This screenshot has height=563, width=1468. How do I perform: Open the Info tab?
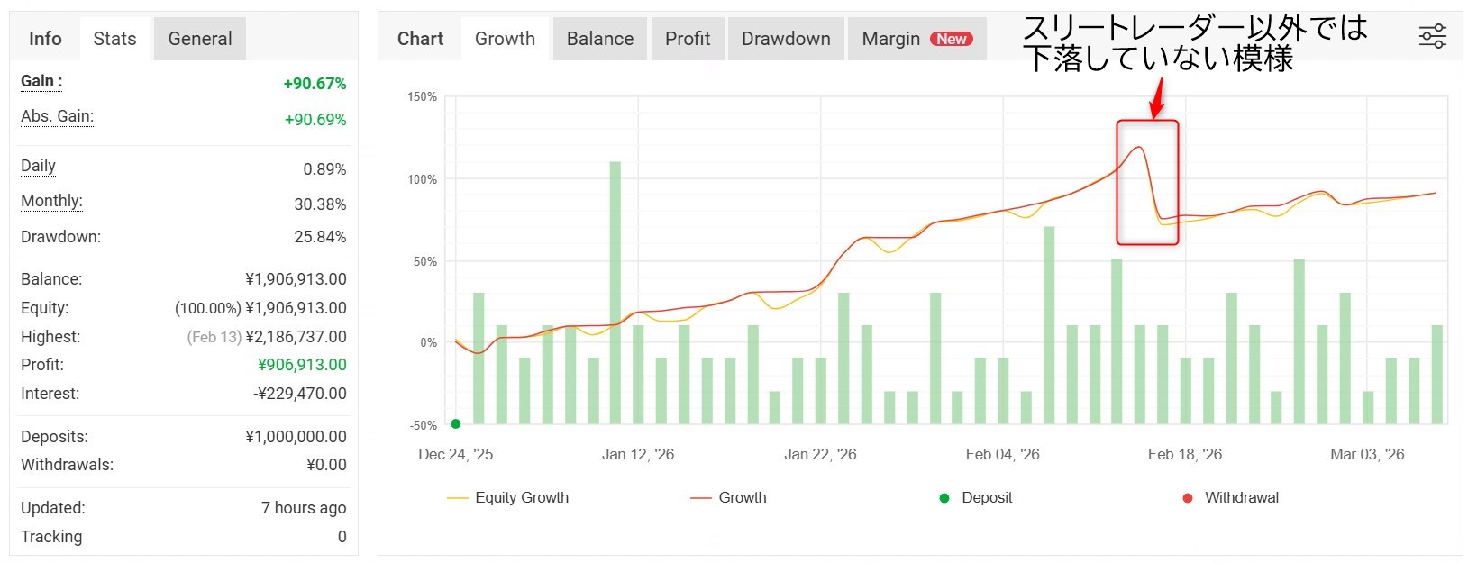pyautogui.click(x=45, y=39)
